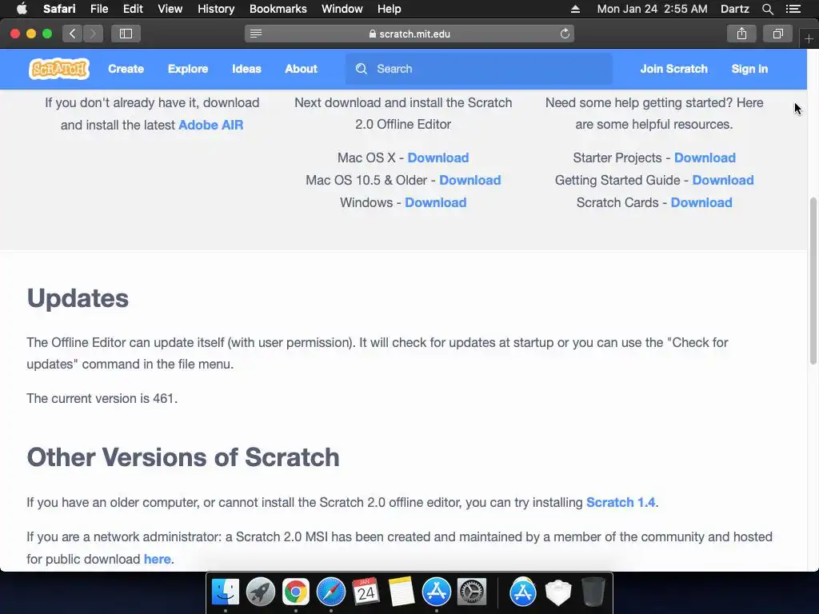
Task: Click the page vertical scrollbar thumb
Action: [x=813, y=281]
